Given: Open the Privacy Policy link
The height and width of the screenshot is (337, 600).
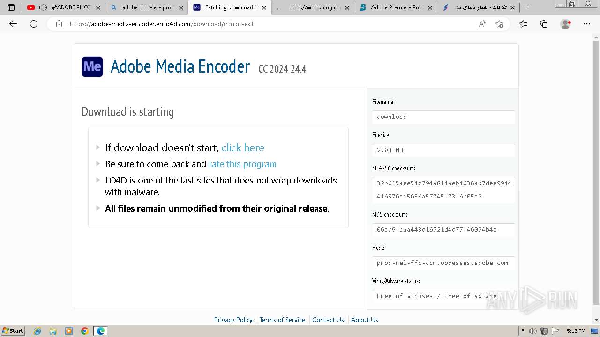Looking at the screenshot, I should click(233, 320).
